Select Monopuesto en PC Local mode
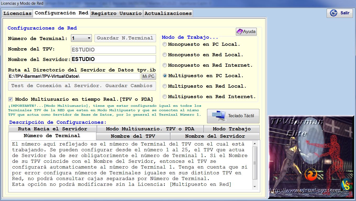The height and width of the screenshot is (201, 356). pyautogui.click(x=165, y=44)
